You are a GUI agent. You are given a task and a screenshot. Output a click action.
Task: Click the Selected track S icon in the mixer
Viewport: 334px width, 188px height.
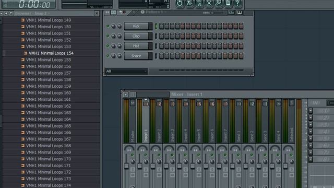click(292, 103)
